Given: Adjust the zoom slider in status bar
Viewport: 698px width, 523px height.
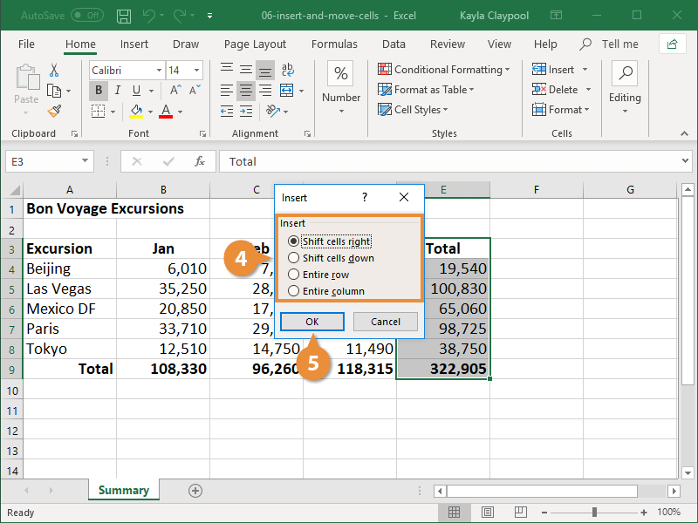Looking at the screenshot, I should 594,513.
